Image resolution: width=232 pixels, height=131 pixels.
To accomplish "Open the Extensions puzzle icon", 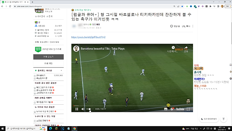I will click(211, 6).
